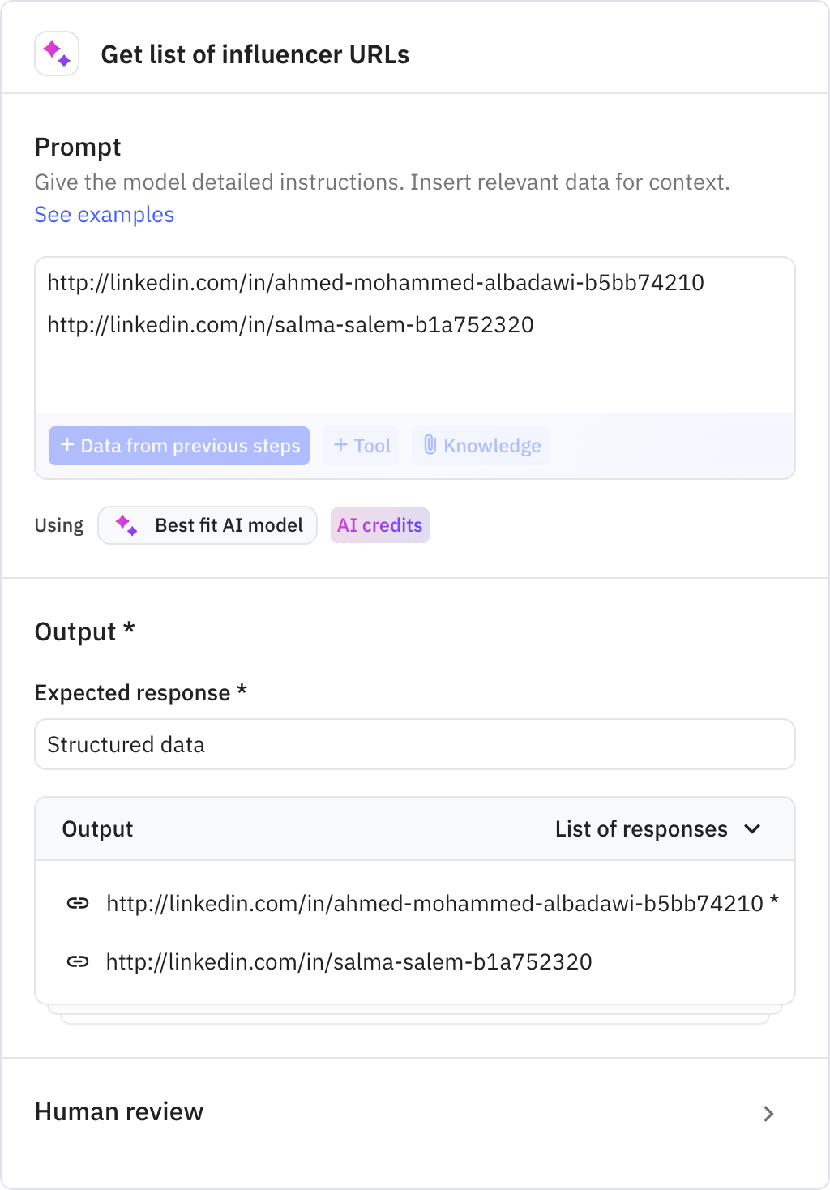This screenshot has width=830, height=1190.
Task: Add a Tool to the prompt
Action: [361, 445]
